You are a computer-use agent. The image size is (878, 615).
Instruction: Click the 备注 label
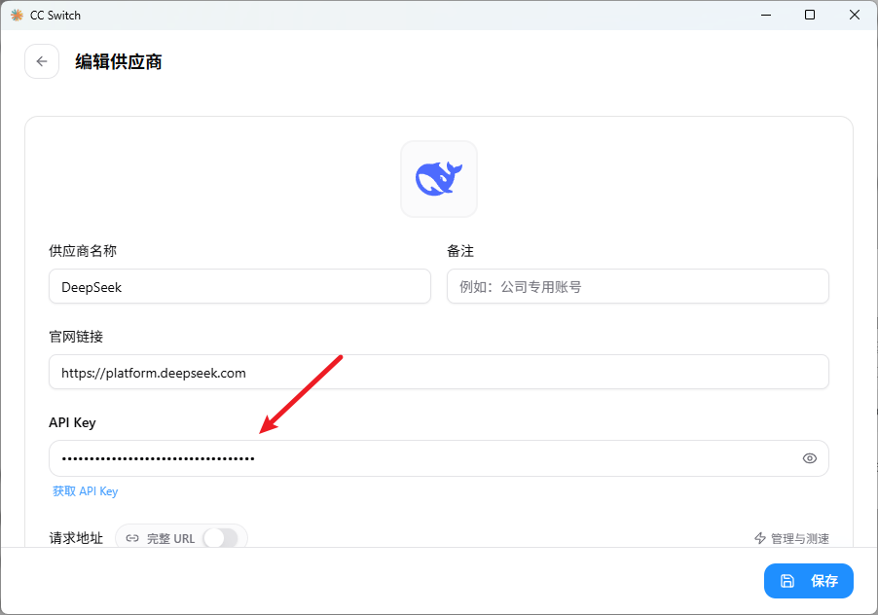(x=460, y=251)
